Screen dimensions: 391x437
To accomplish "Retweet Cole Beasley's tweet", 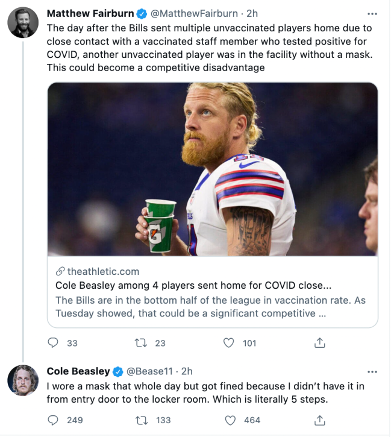I will click(x=143, y=420).
